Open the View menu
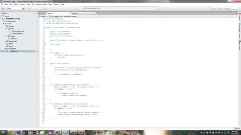 point(11,4)
